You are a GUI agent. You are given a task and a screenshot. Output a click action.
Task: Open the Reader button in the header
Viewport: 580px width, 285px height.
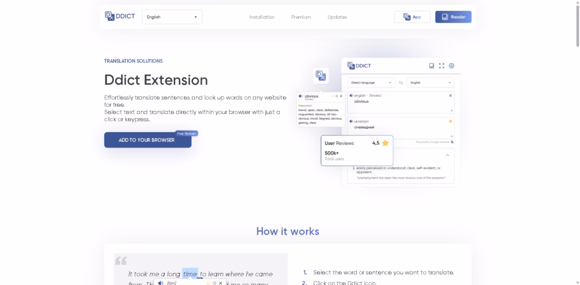(x=453, y=17)
